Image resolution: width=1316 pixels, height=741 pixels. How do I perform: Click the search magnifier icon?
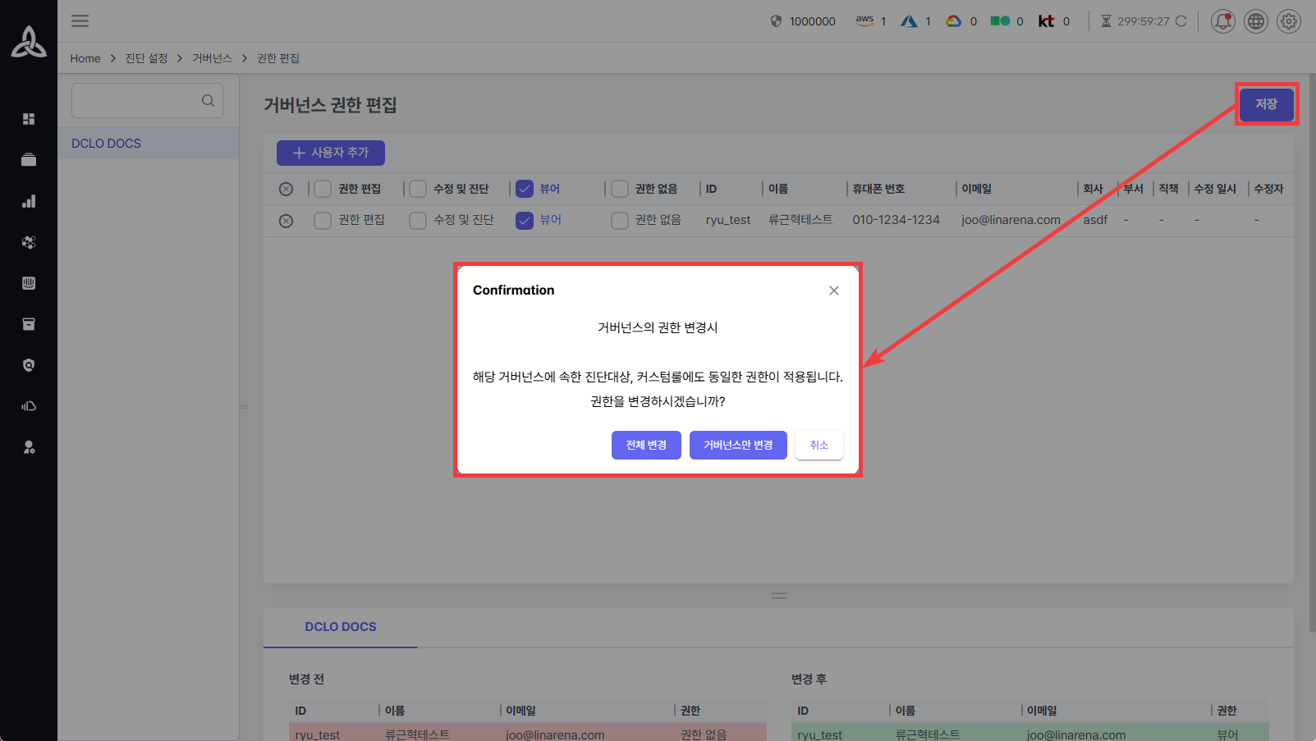[x=208, y=100]
